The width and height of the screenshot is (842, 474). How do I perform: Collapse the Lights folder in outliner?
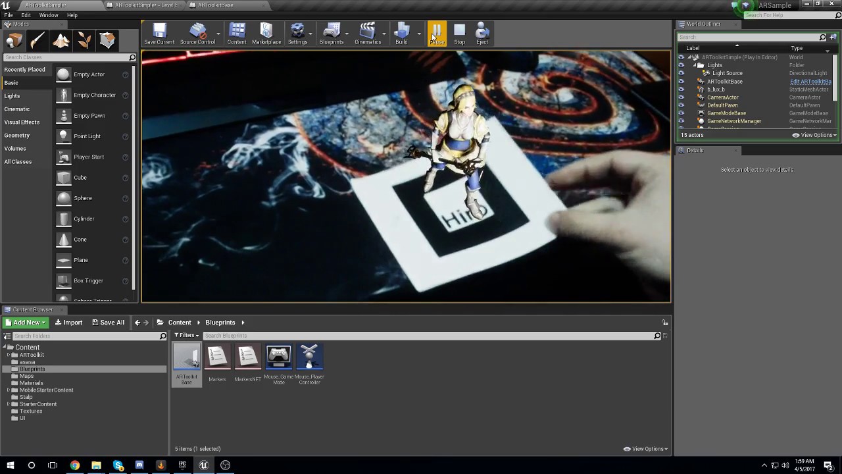694,65
